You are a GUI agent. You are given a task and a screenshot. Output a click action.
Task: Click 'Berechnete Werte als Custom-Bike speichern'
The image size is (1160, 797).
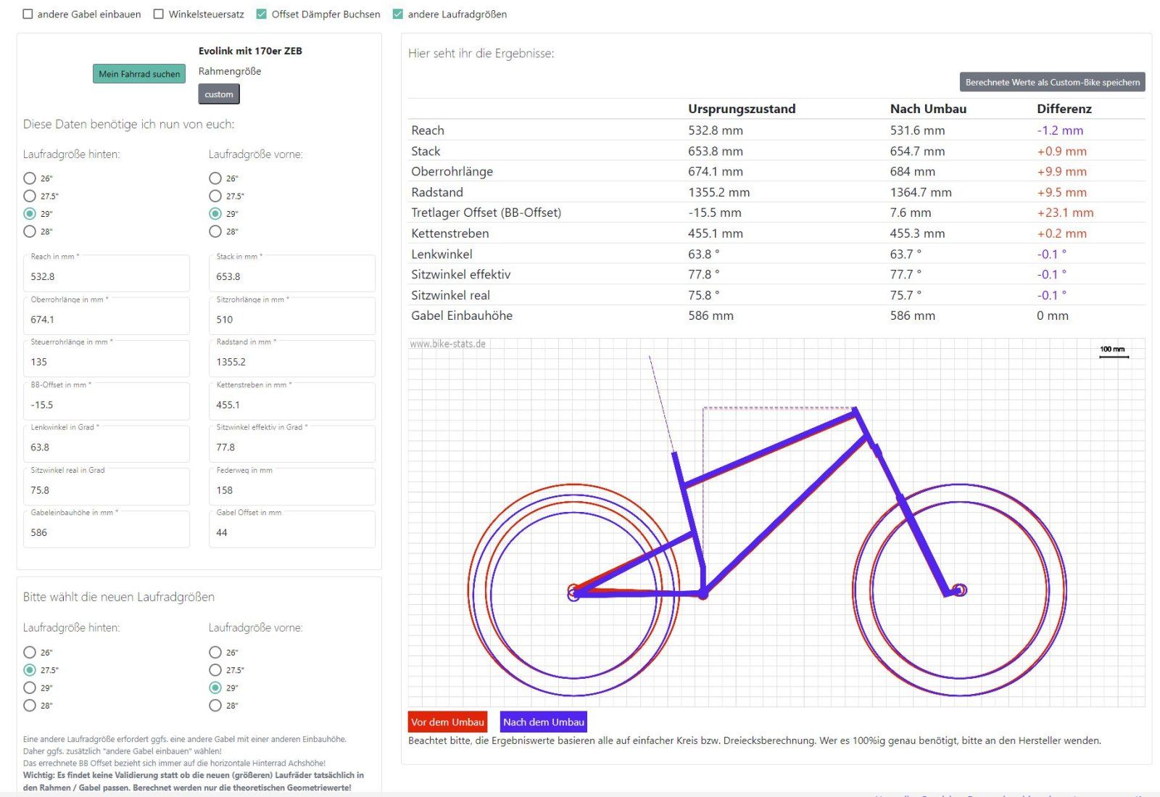[x=1052, y=82]
